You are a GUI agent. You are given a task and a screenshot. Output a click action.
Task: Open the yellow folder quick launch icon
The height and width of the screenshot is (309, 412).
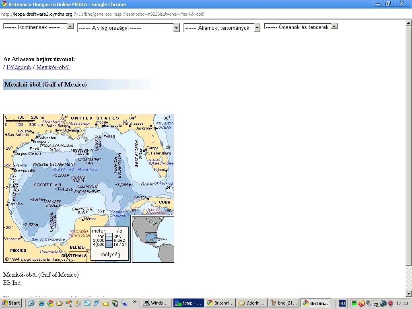(x=106, y=303)
